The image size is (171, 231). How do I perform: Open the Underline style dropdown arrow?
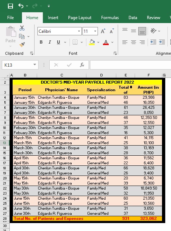[x=65, y=42]
